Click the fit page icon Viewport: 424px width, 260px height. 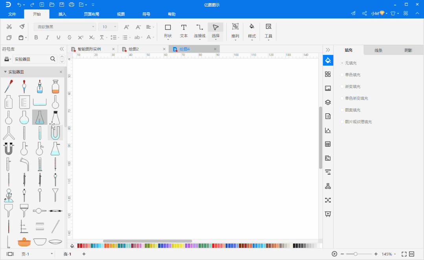pyautogui.click(x=404, y=254)
